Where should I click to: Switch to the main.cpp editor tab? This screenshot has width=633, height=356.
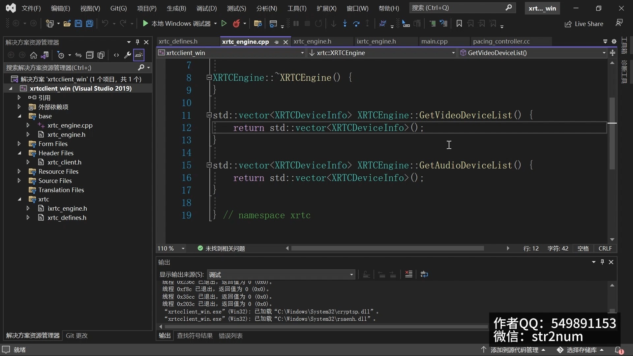434,42
